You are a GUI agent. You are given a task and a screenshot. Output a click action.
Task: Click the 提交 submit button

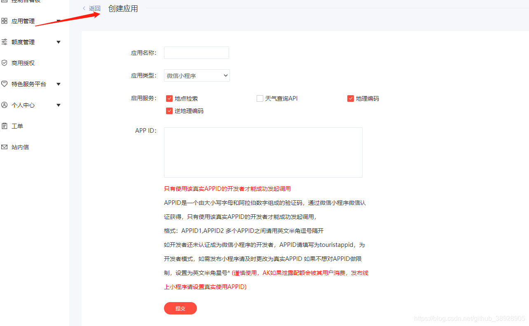pyautogui.click(x=180, y=308)
